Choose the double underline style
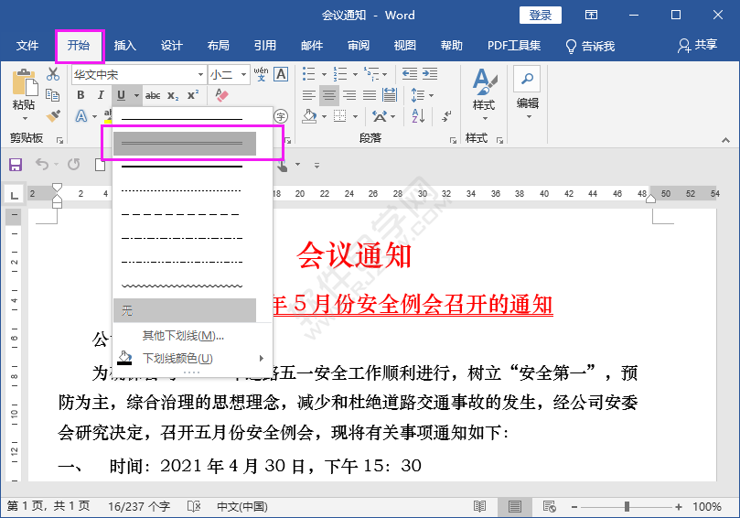The width and height of the screenshot is (740, 518). (185, 144)
